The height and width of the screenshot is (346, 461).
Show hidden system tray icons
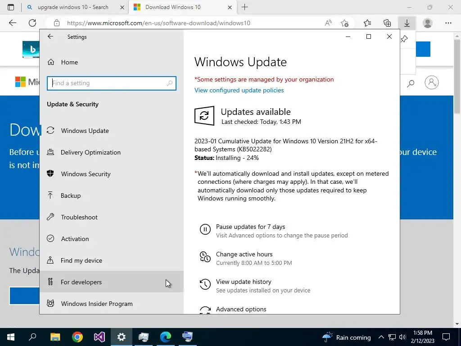pyautogui.click(x=381, y=337)
